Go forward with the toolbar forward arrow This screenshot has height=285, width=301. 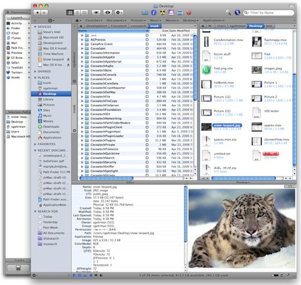click(x=45, y=13)
